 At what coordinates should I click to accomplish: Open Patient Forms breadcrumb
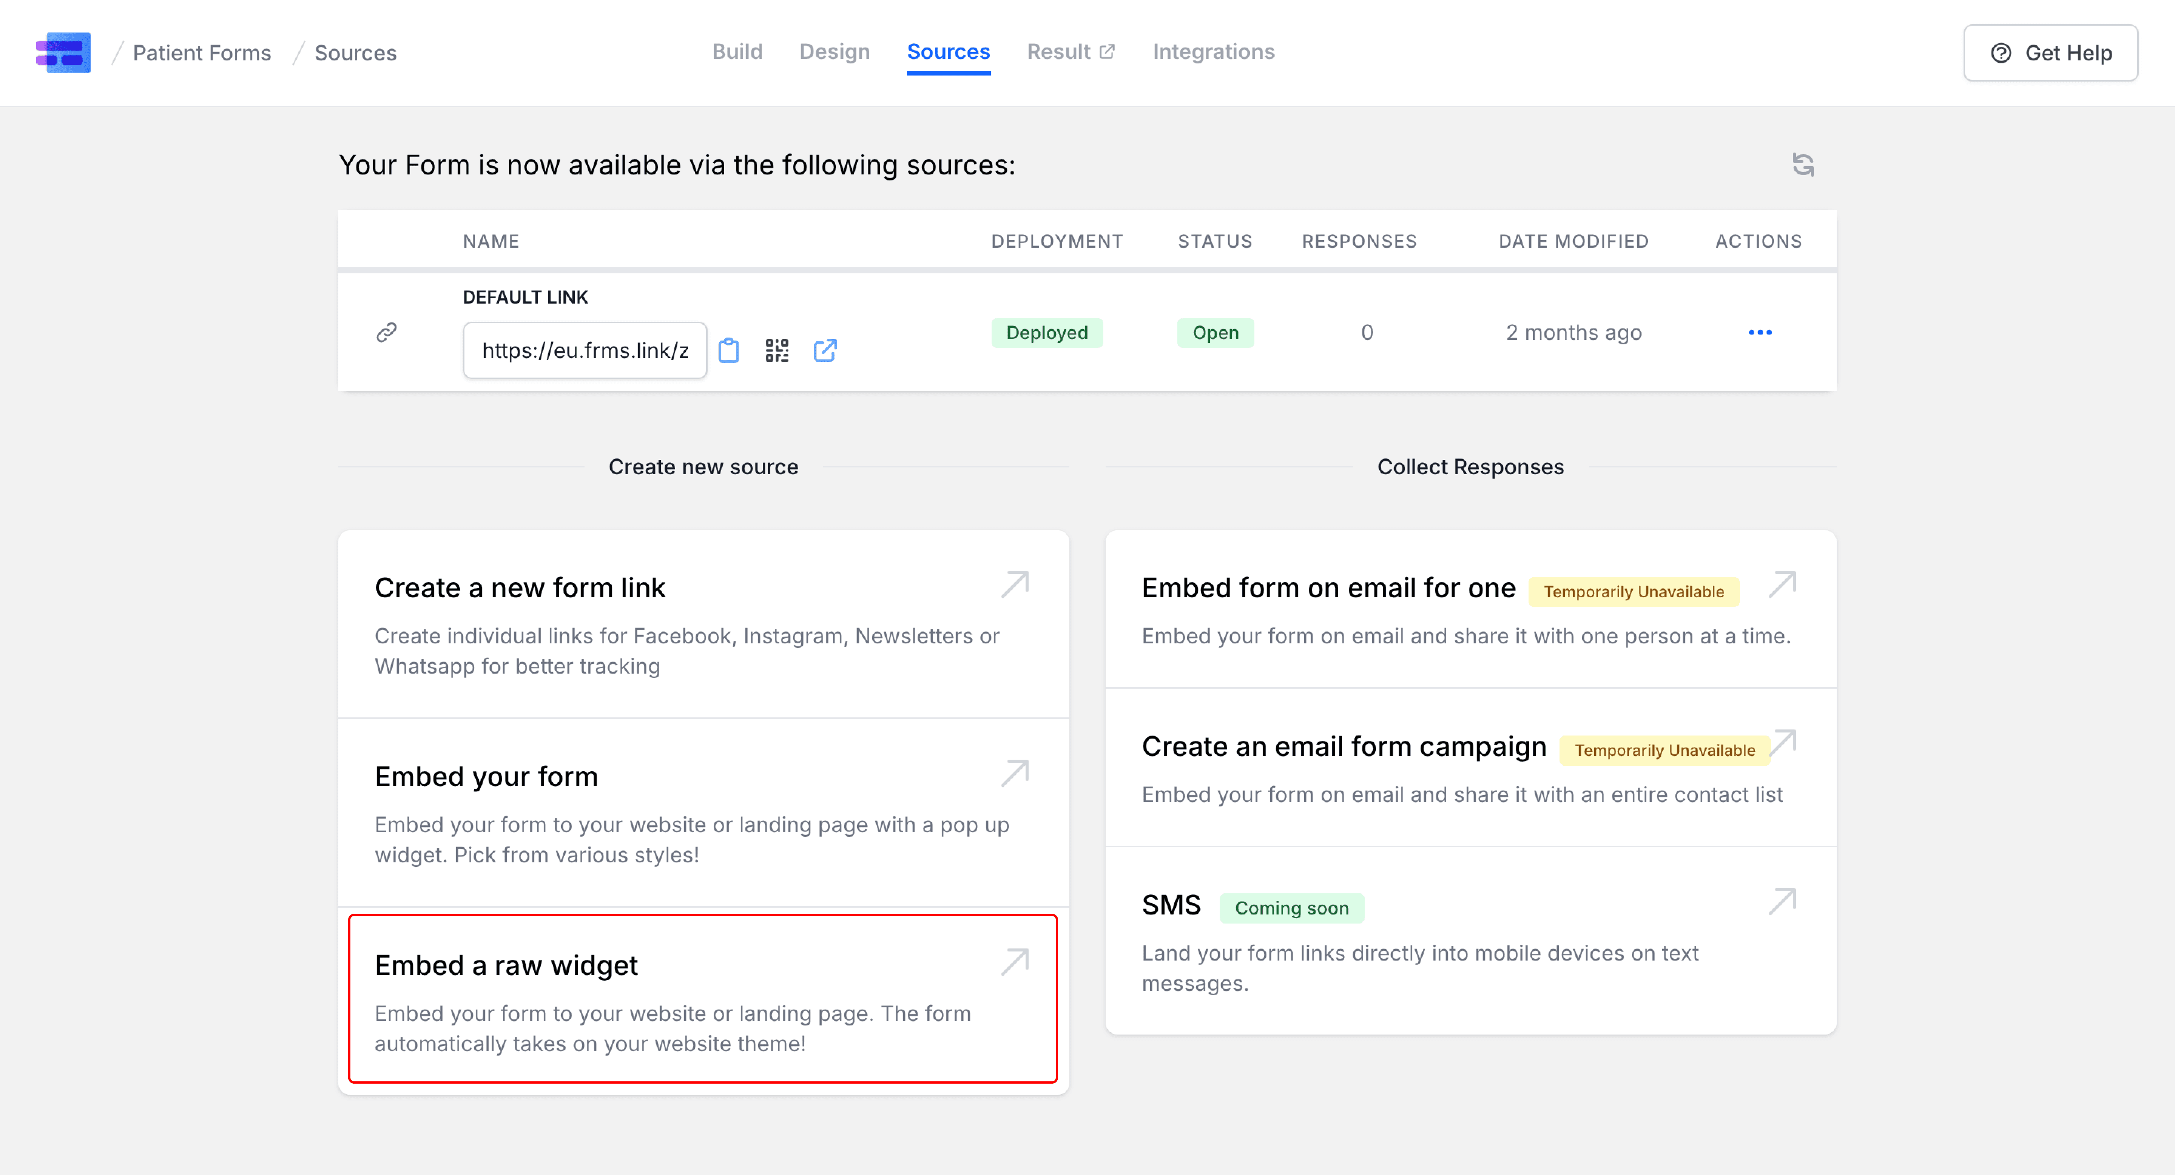coord(202,53)
